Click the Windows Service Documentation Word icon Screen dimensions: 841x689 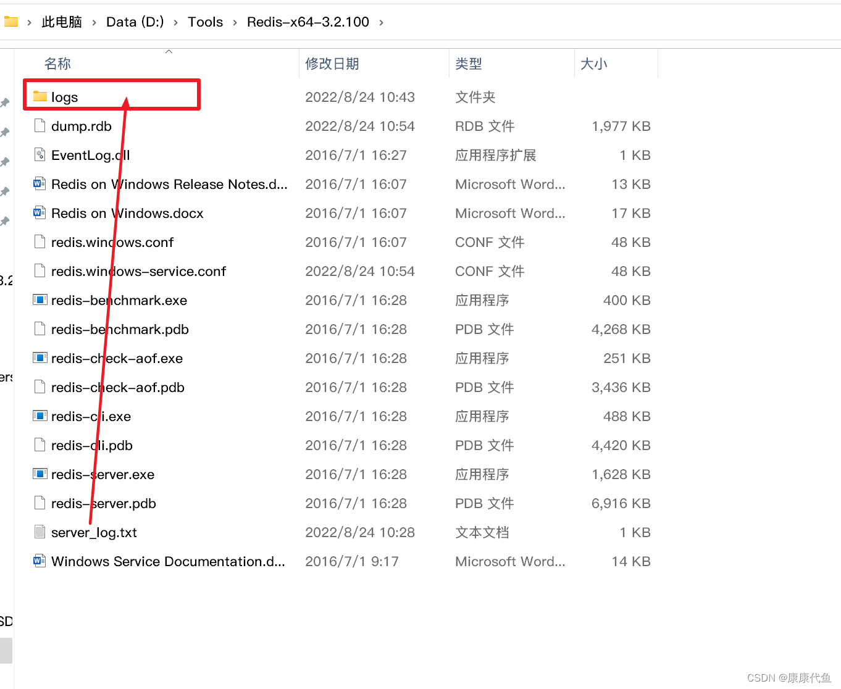(40, 561)
